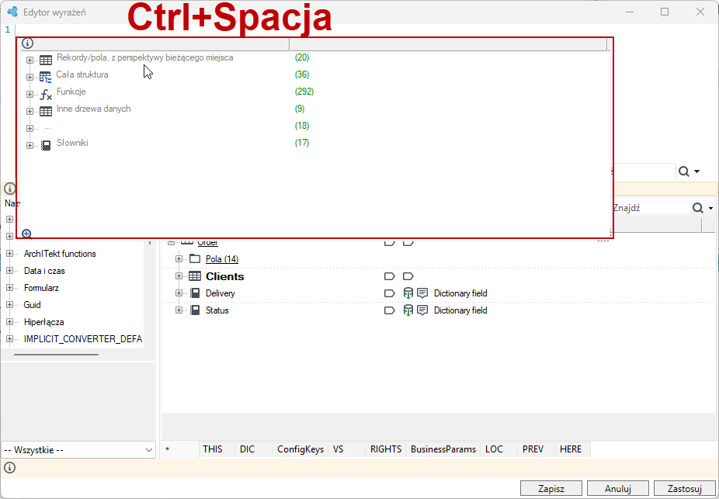This screenshot has height=499, width=719.
Task: Expand the Pola (14) folder
Action: pyautogui.click(x=179, y=259)
